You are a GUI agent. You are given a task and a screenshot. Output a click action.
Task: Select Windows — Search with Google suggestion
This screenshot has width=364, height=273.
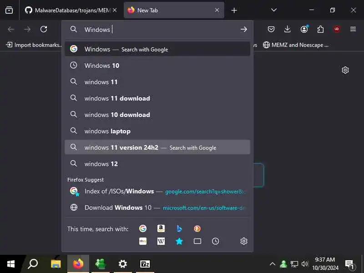coord(157,49)
